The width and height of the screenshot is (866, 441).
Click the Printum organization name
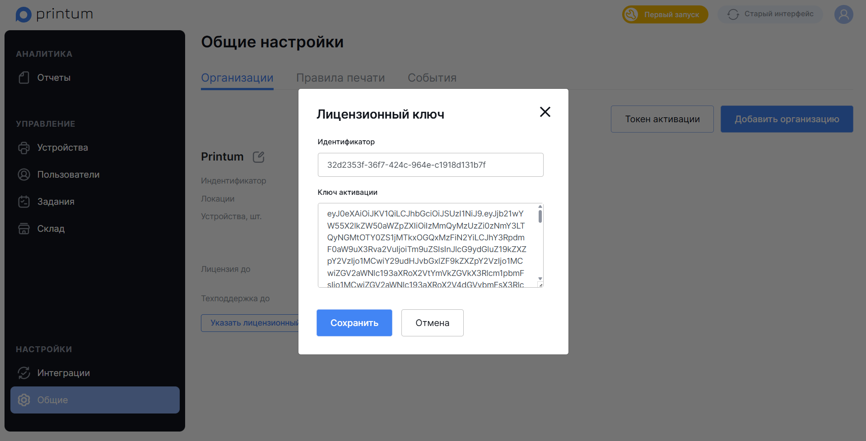point(222,156)
